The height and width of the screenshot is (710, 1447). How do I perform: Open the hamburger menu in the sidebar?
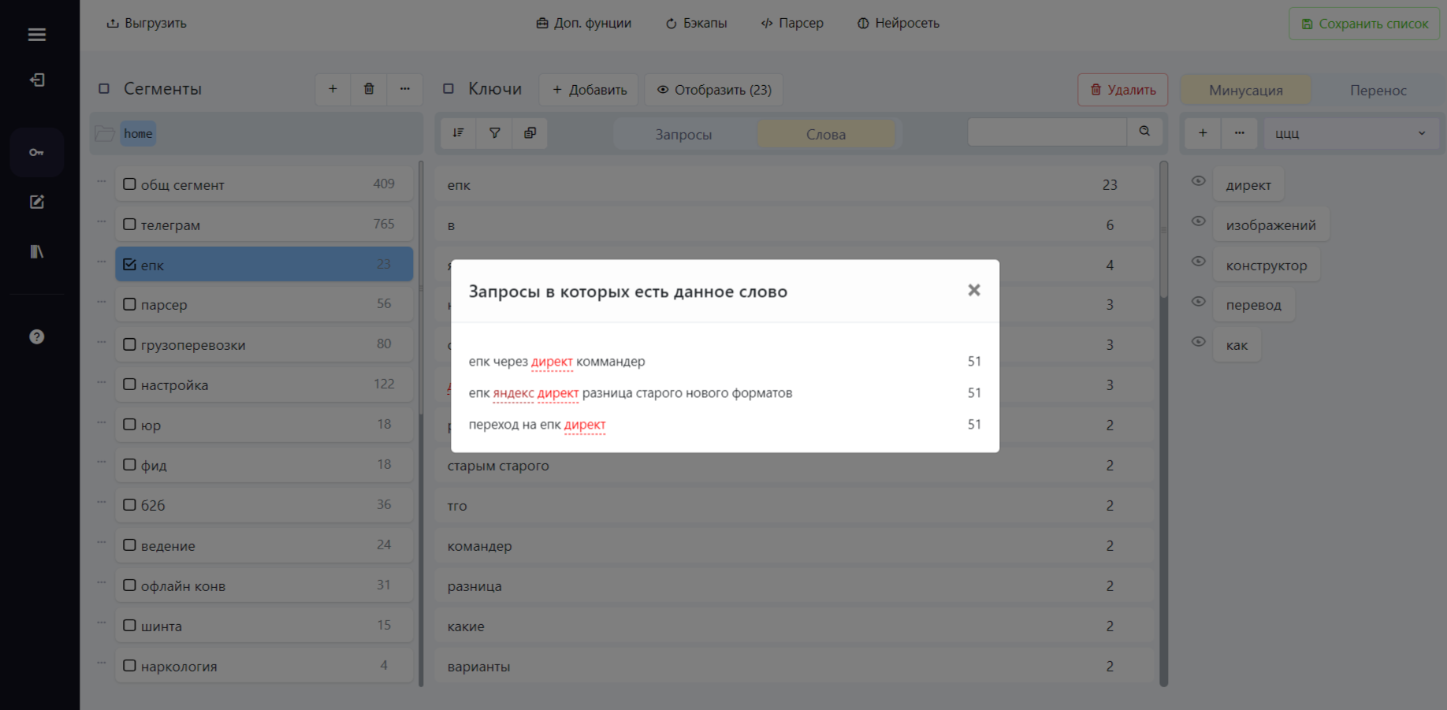36,35
